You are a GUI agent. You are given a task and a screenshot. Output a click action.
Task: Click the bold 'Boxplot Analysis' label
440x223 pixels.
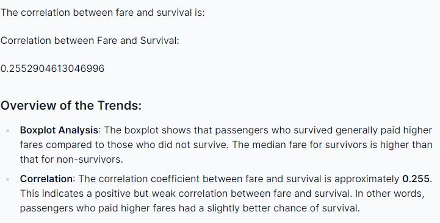tap(59, 130)
